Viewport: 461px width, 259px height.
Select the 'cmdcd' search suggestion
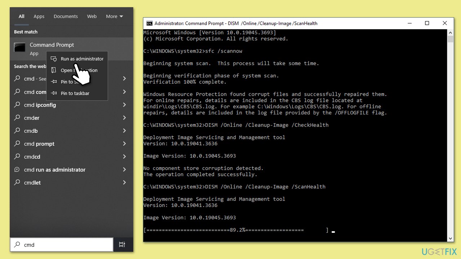point(71,156)
